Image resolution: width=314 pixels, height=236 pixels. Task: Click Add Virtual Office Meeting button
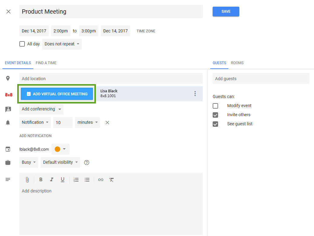click(x=57, y=94)
